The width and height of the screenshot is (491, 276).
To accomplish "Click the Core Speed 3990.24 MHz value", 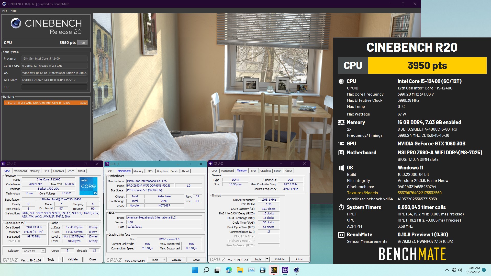I will coord(34,227).
